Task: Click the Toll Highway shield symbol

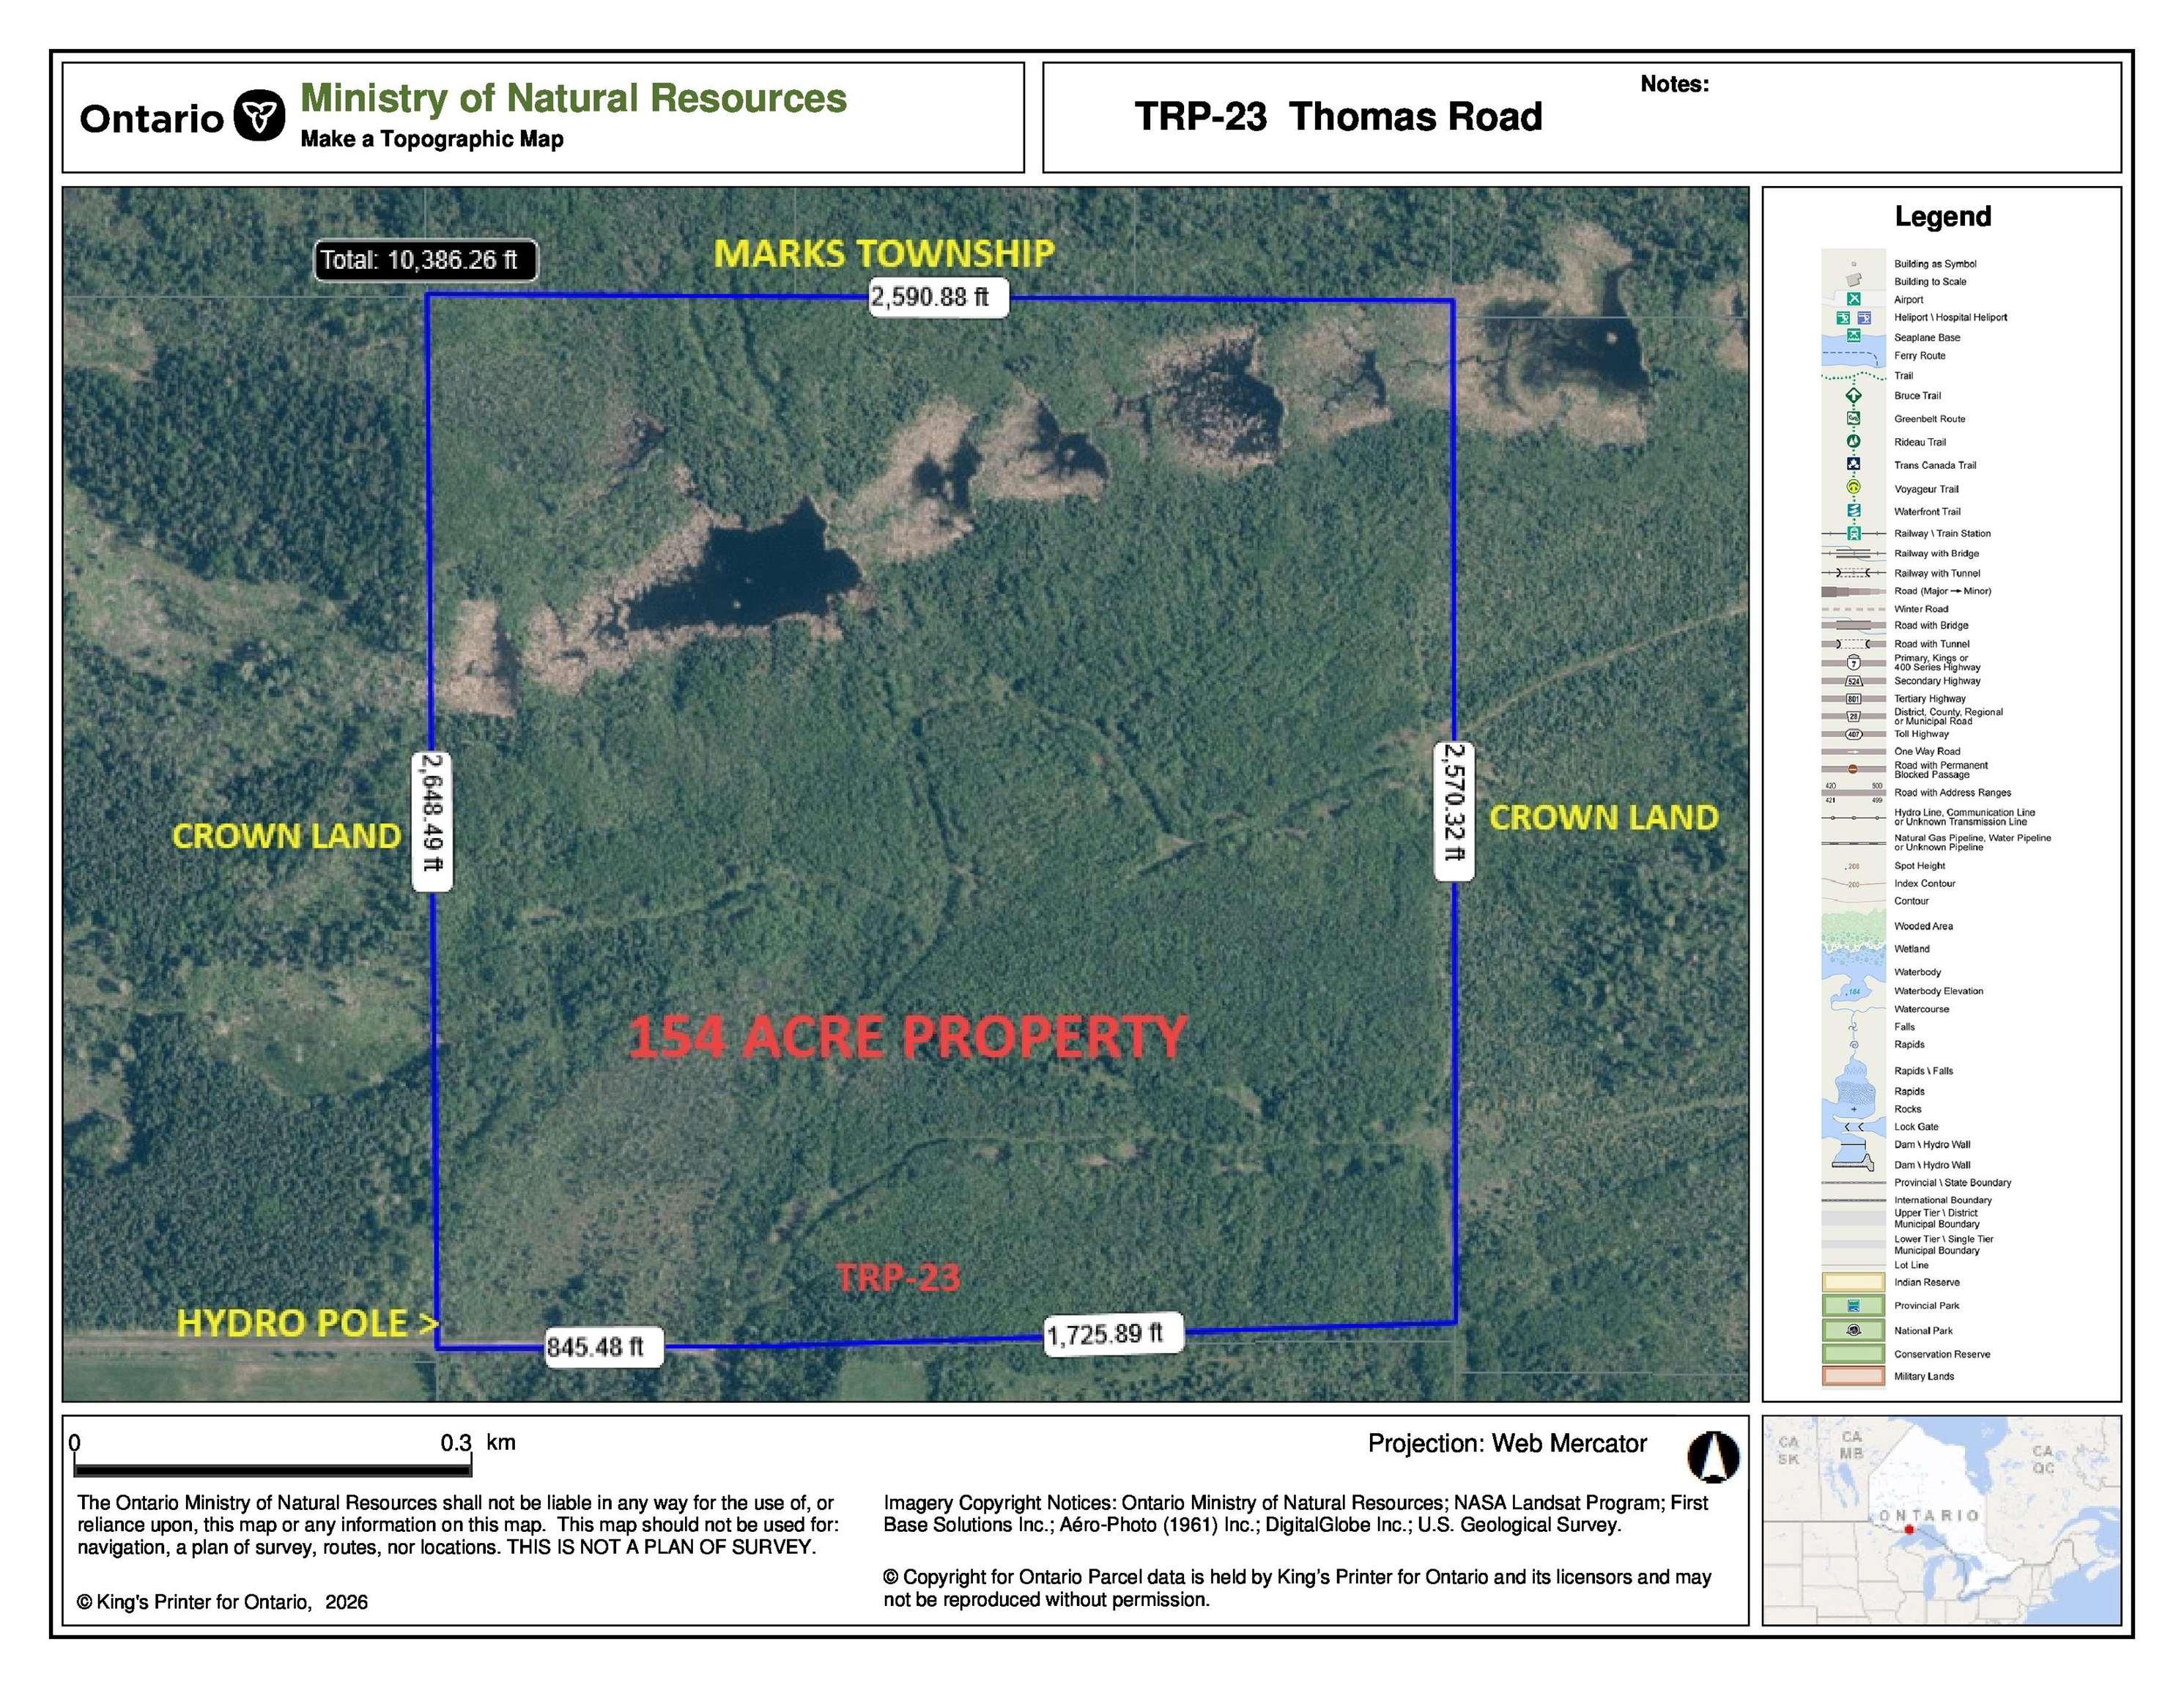Action: [1854, 734]
